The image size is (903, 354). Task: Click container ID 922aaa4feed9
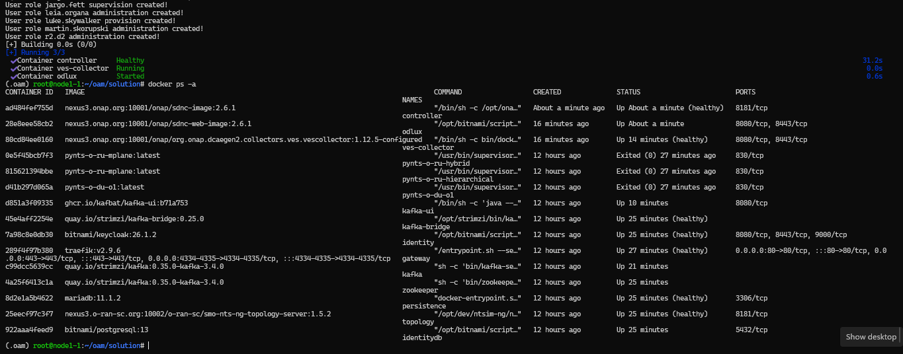pos(29,330)
